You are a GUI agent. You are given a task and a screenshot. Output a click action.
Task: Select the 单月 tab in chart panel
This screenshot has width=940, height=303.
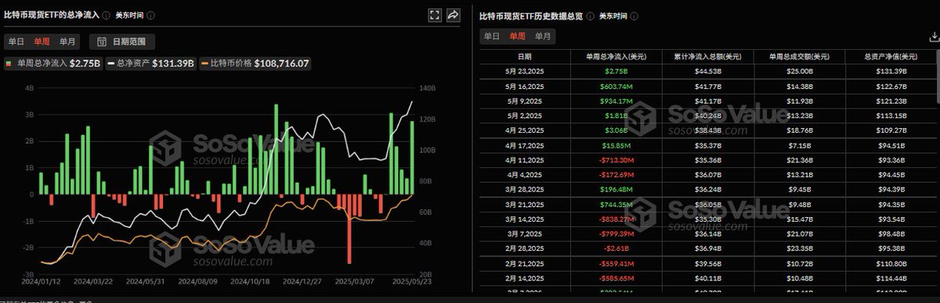tap(68, 41)
